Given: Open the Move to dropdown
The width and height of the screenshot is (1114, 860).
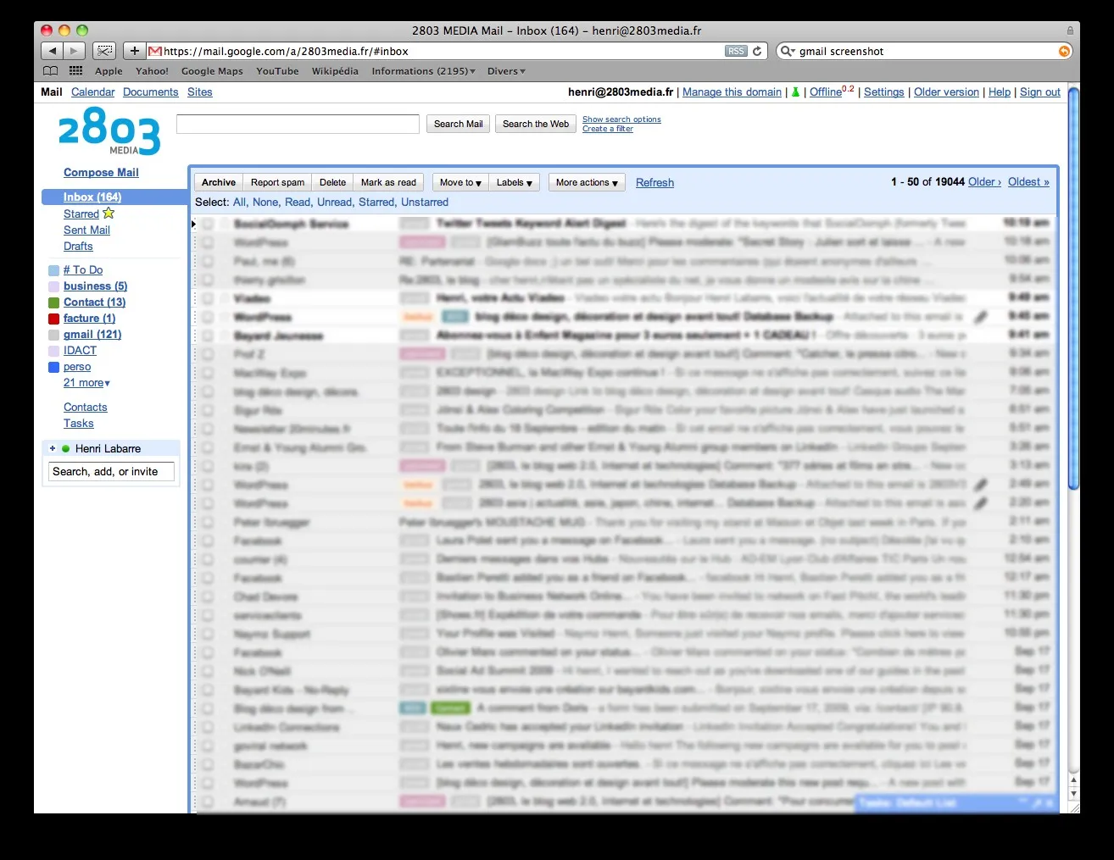Looking at the screenshot, I should pyautogui.click(x=460, y=182).
